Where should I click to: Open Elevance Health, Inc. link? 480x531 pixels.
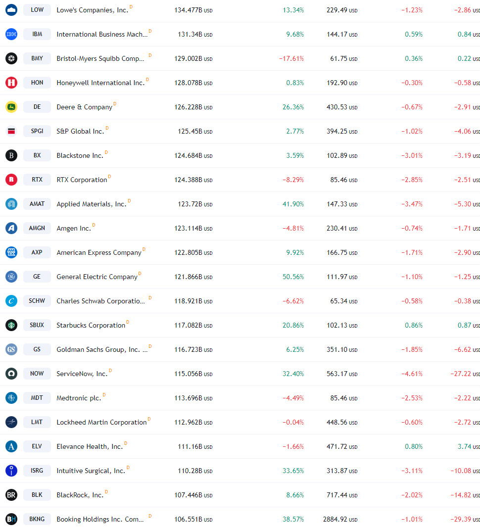[90, 447]
